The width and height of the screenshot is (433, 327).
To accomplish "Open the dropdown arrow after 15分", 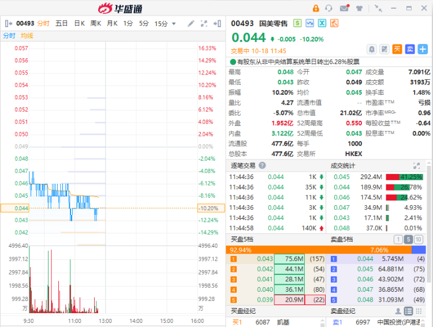I will pos(174,24).
